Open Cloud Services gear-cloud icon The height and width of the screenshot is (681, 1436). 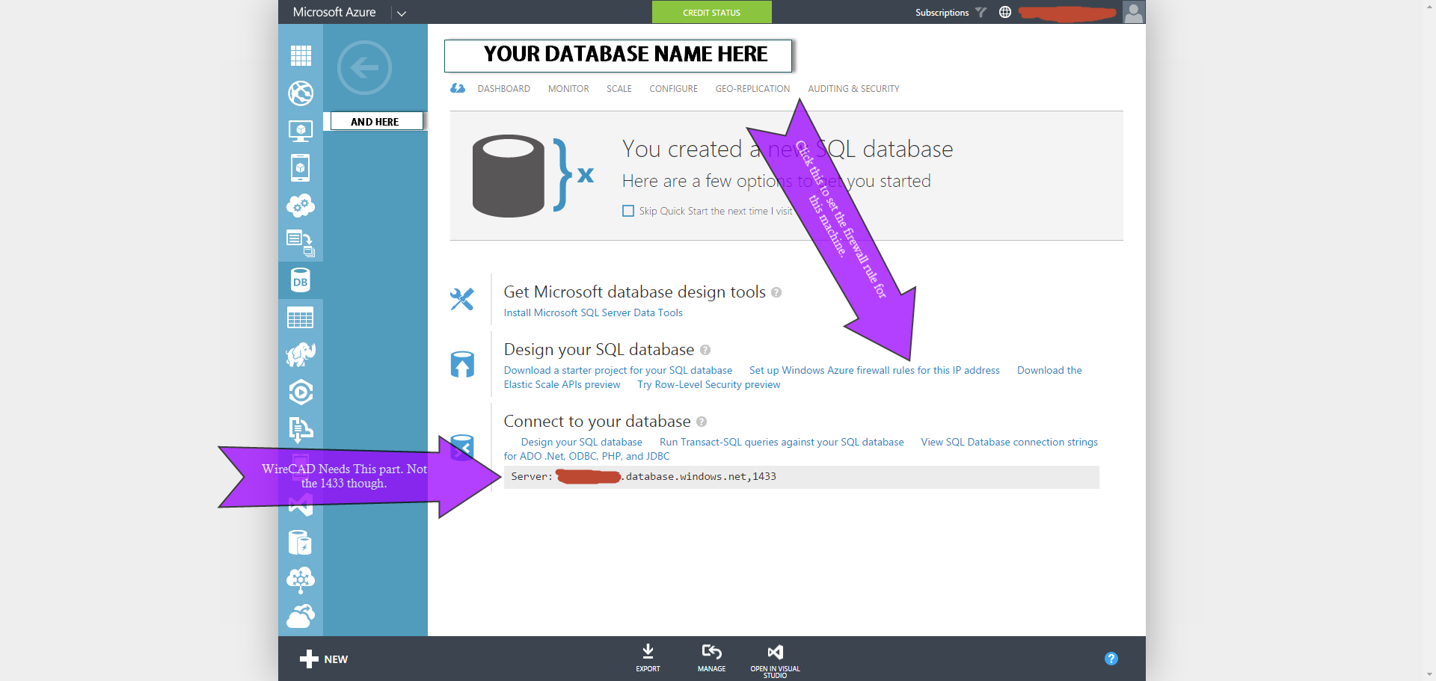(301, 206)
